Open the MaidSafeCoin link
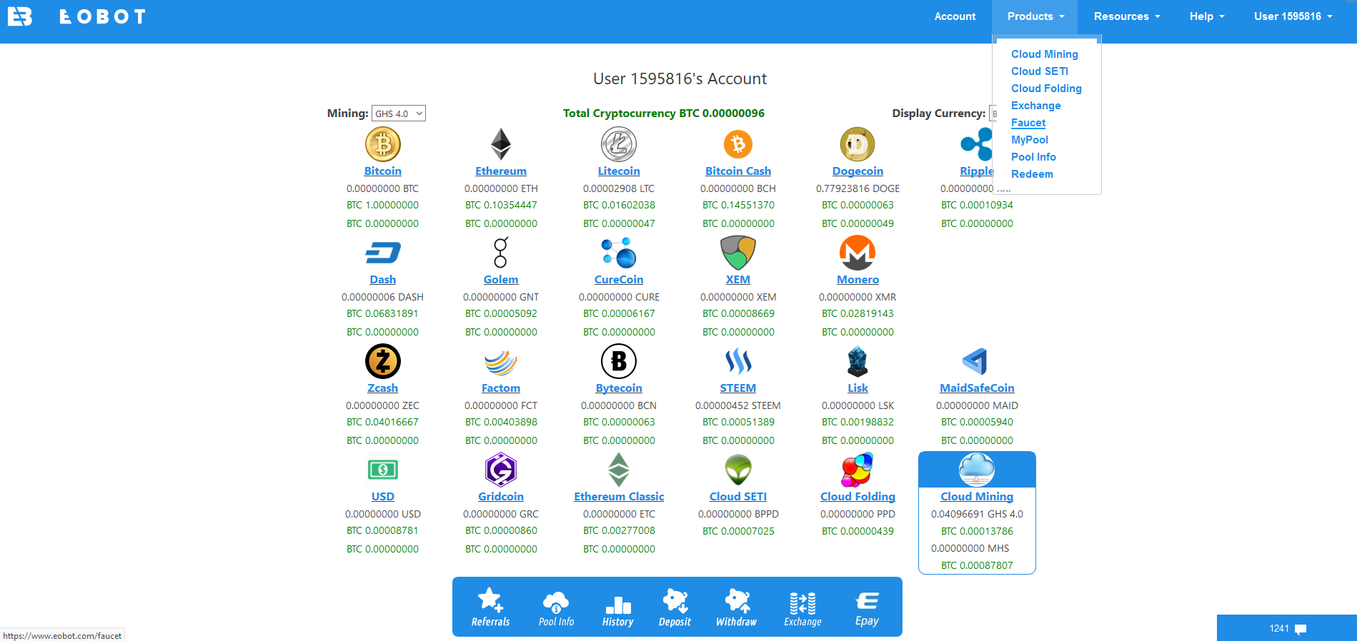Image resolution: width=1357 pixels, height=641 pixels. coord(977,388)
